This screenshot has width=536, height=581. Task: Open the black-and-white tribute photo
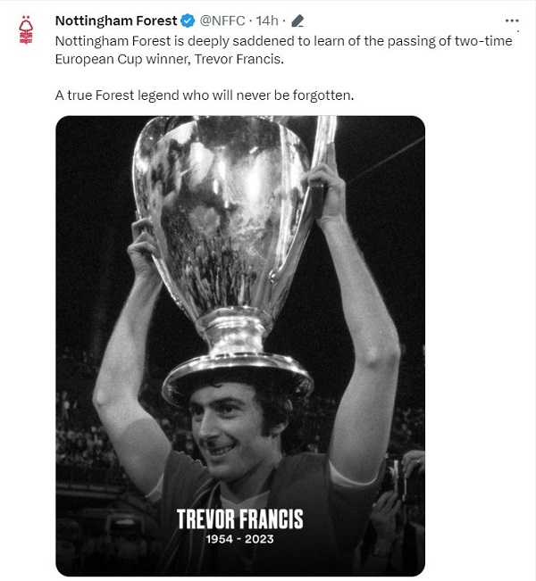240,357
